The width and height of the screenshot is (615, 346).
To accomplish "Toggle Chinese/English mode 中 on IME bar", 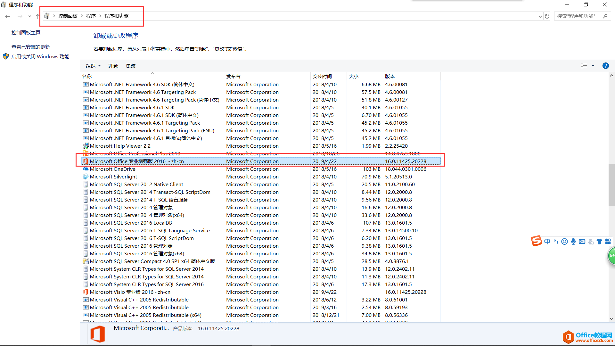I will [x=547, y=242].
